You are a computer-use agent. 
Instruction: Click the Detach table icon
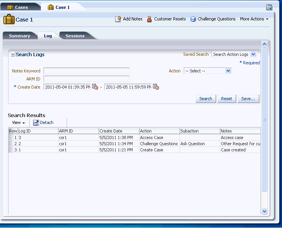coord(36,122)
